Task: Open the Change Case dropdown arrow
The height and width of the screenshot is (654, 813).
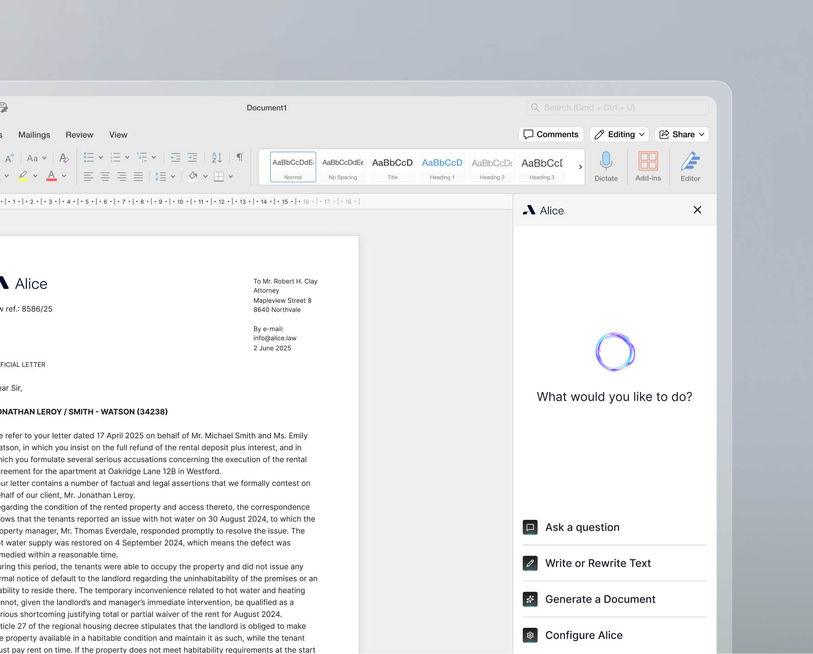Action: coord(44,158)
